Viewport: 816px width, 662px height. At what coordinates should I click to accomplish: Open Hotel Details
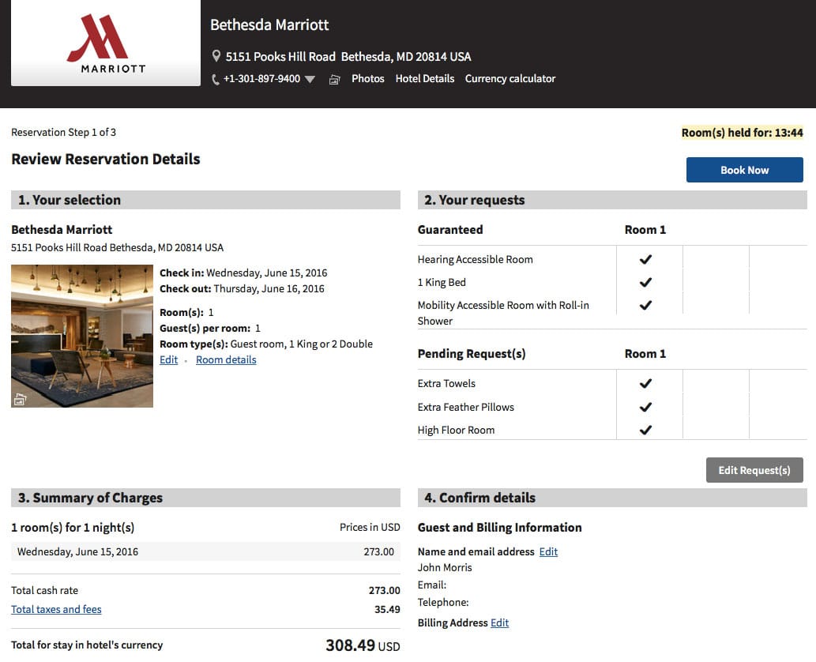[x=424, y=78]
